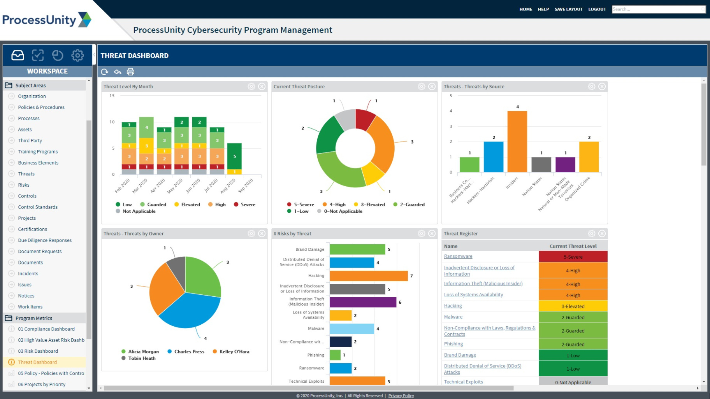Click the dashboard vertical scrollbar
The width and height of the screenshot is (710, 399).
[x=704, y=124]
